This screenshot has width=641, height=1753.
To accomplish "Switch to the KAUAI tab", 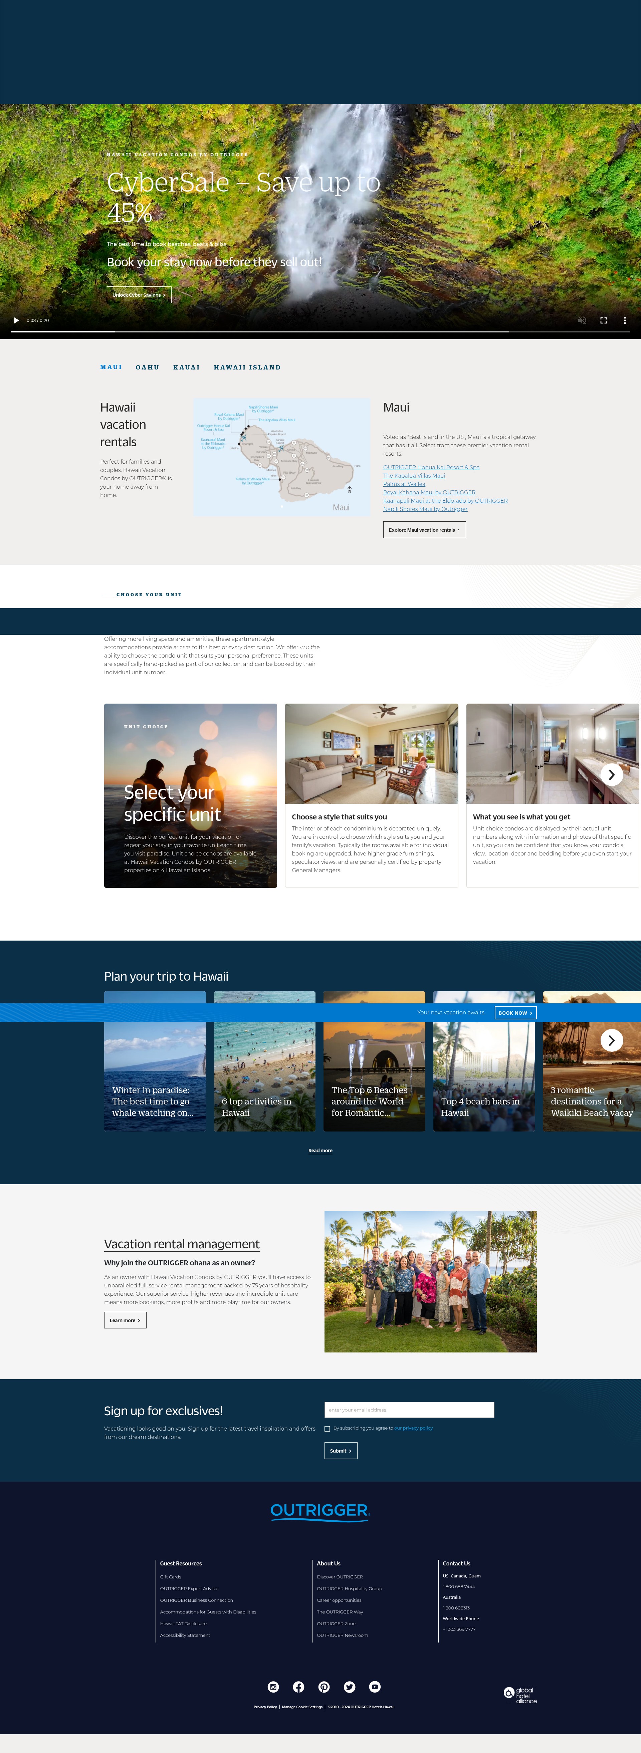I will pos(186,367).
